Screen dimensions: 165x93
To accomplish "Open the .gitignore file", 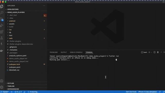I will point(26,47).
